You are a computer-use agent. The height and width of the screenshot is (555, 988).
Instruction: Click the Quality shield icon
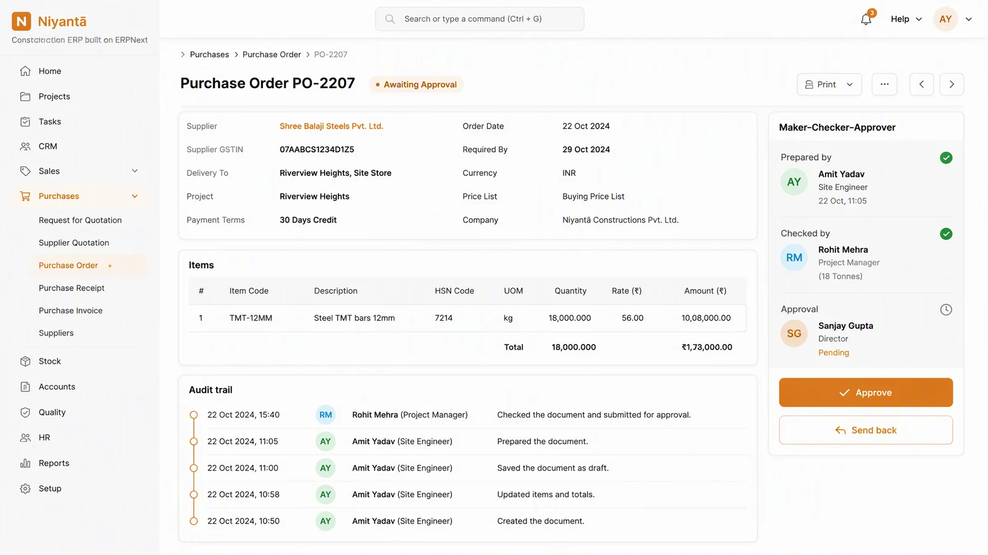(25, 413)
